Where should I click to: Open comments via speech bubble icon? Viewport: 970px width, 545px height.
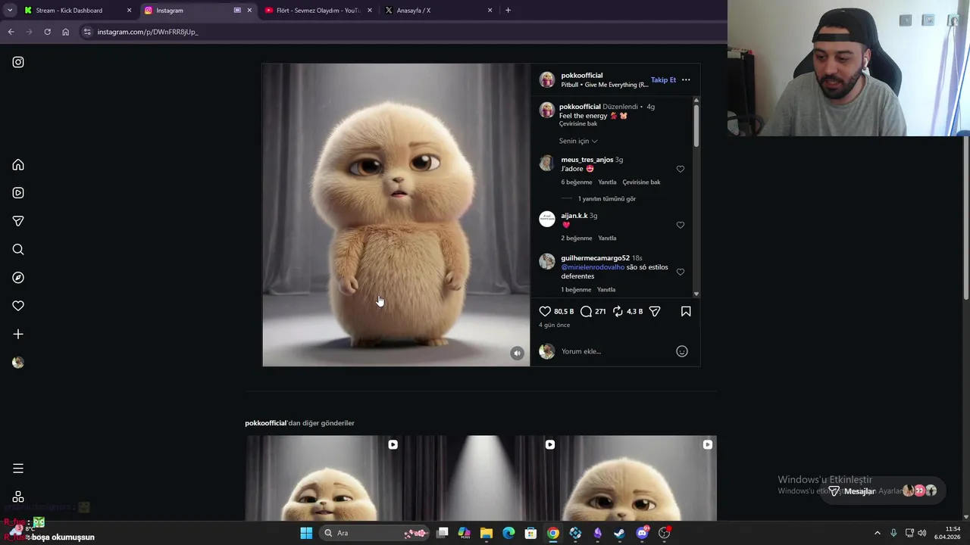(586, 311)
